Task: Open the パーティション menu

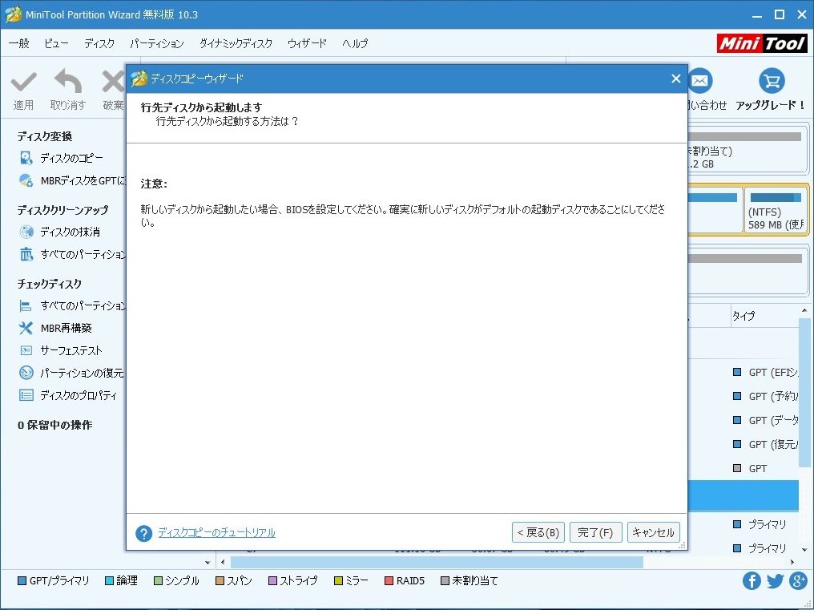Action: (157, 44)
